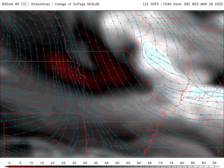
Task: Click the "0" value on the color scale
Action: point(10,163)
